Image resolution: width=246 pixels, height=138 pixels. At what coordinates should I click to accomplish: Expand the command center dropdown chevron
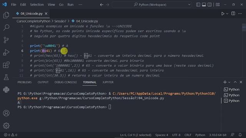pos(189,5)
